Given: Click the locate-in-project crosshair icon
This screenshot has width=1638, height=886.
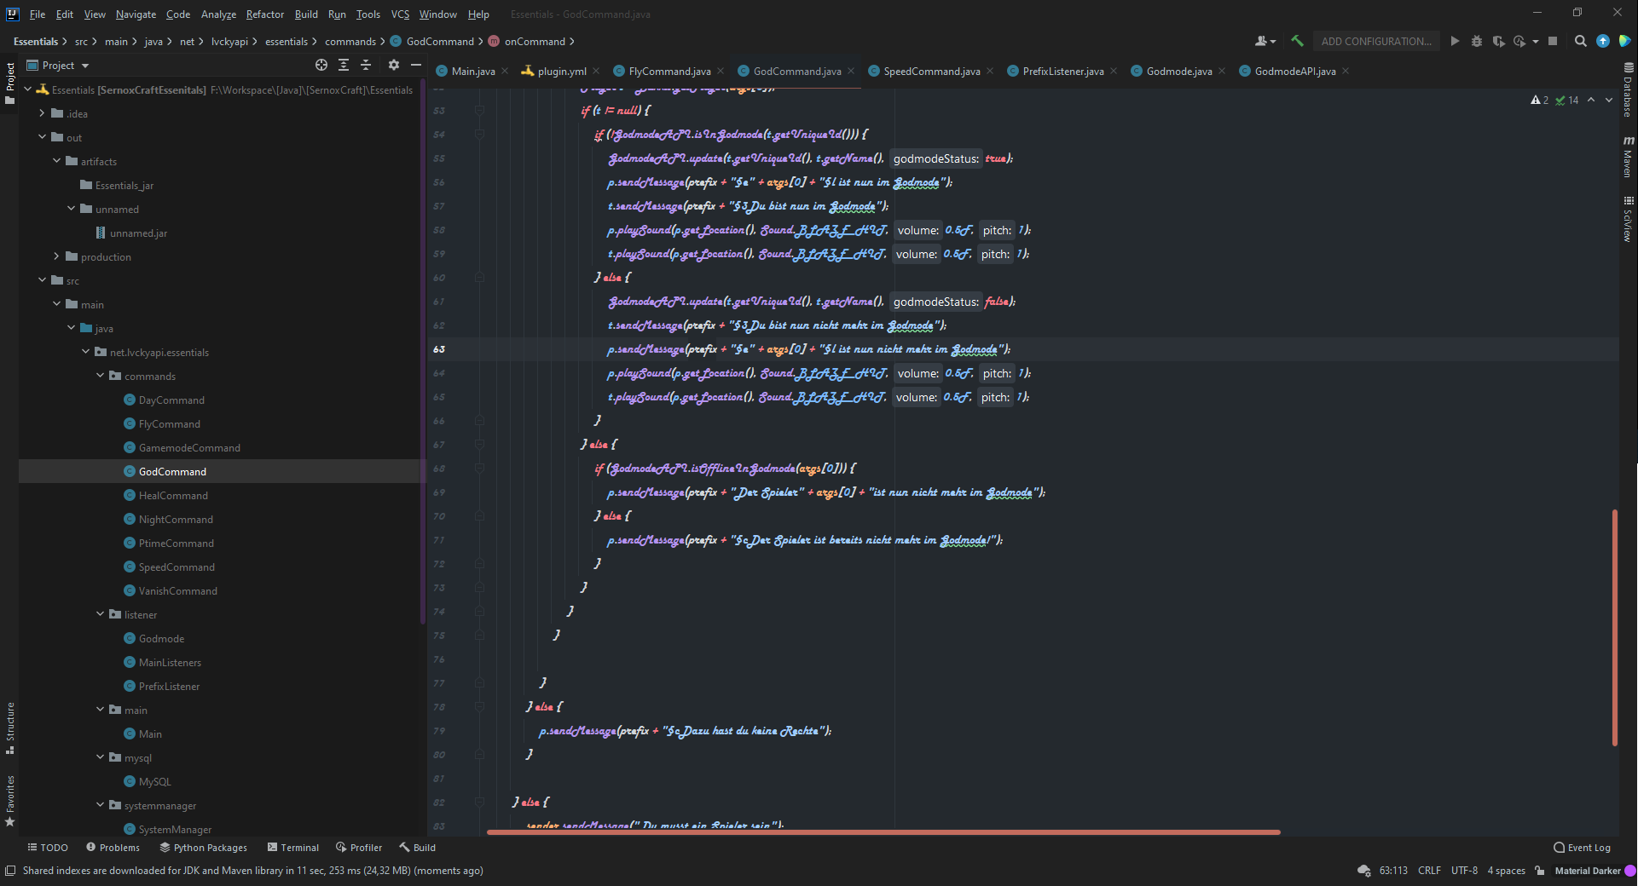Looking at the screenshot, I should click(321, 65).
